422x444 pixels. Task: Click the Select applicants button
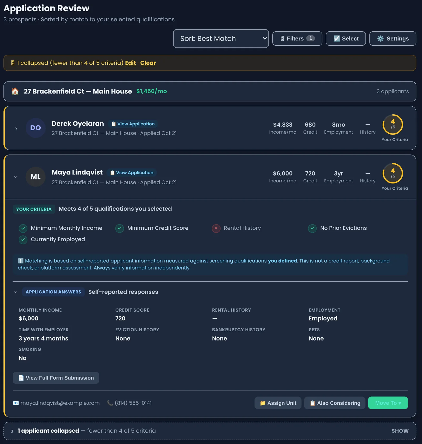coord(346,39)
